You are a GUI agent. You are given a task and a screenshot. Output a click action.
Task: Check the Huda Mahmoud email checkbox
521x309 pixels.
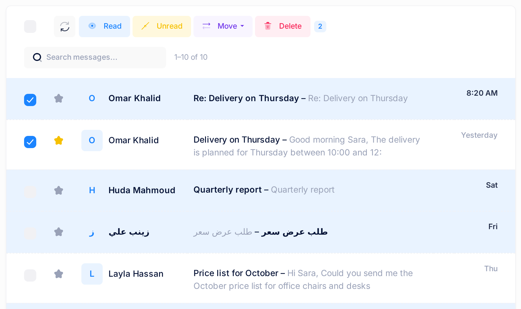click(x=30, y=192)
